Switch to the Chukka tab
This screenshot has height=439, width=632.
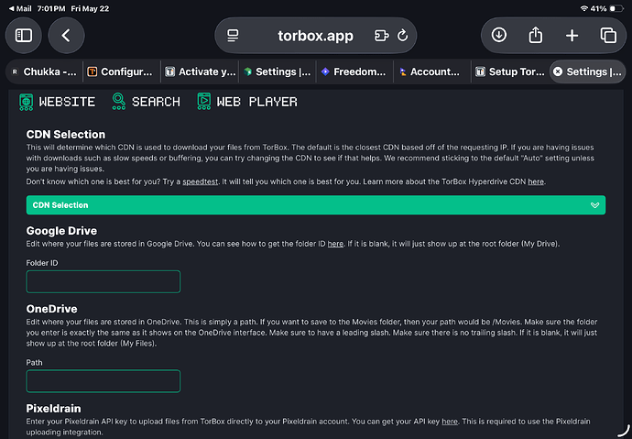(x=44, y=71)
